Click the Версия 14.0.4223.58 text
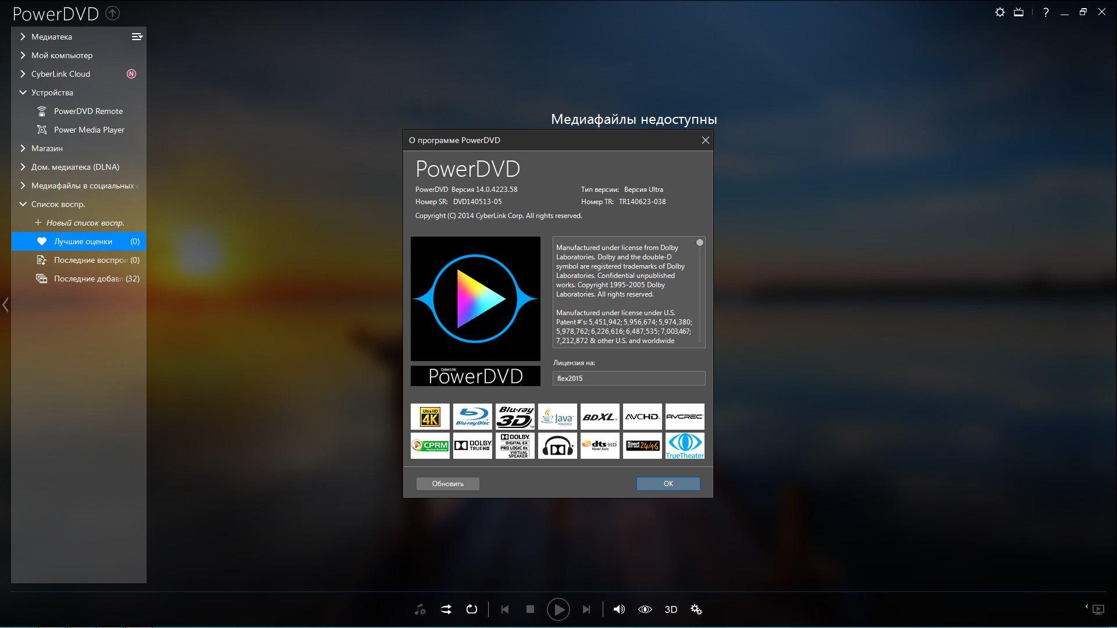Viewport: 1117px width, 628px height. pos(484,190)
